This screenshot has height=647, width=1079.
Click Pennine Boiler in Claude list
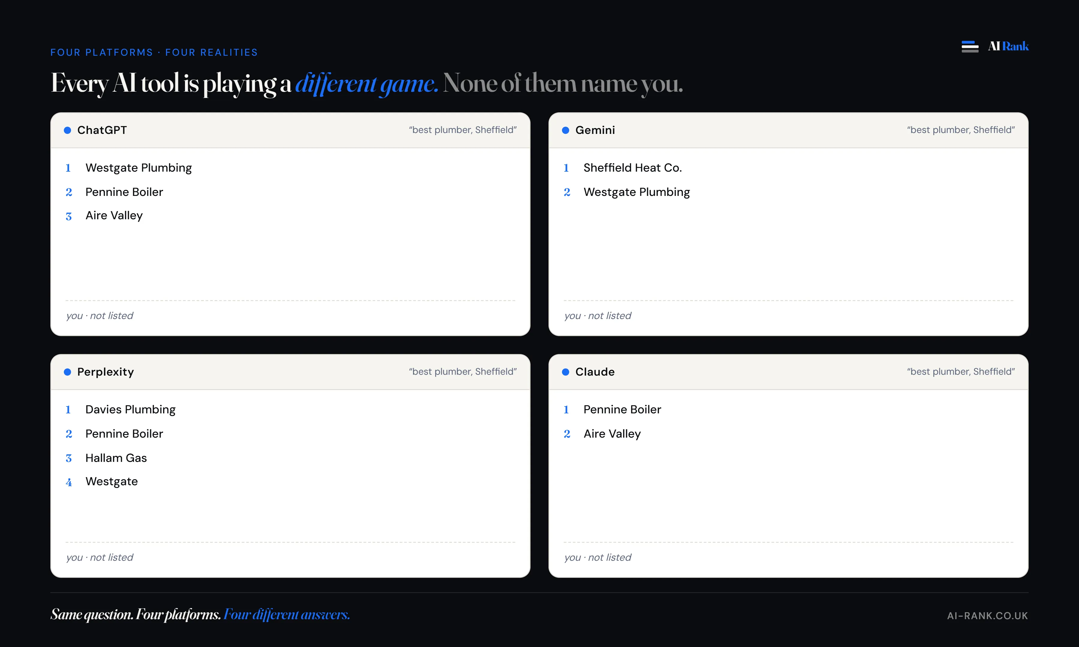pos(622,409)
